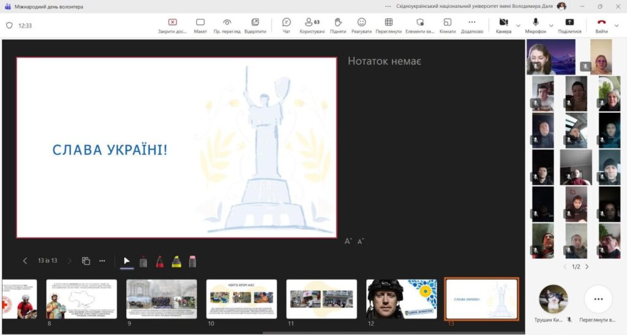Pick the yellow highlighter tool

coord(176,262)
